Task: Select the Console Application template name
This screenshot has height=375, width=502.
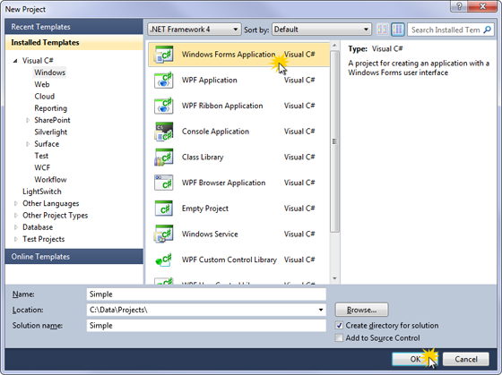Action: coord(215,132)
